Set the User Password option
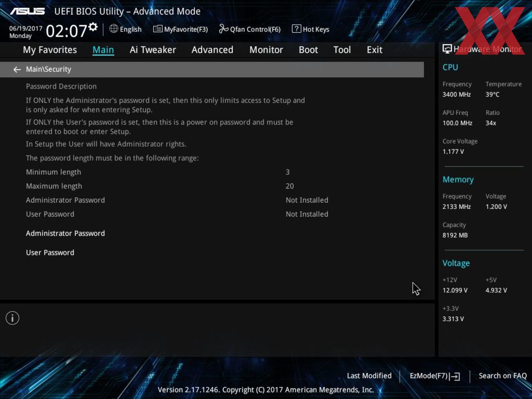 point(50,252)
